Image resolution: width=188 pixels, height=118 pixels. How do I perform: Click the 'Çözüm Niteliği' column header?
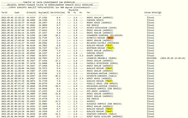pos(153,13)
